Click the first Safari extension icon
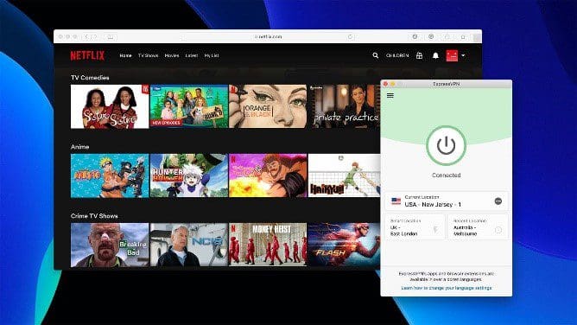577x325 pixels. 415,36
